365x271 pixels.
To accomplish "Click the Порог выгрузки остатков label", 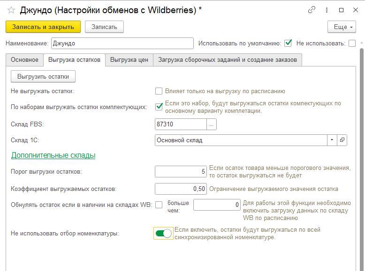I will (x=46, y=172).
